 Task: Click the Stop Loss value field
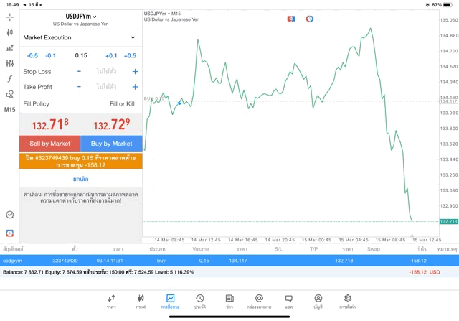point(107,71)
